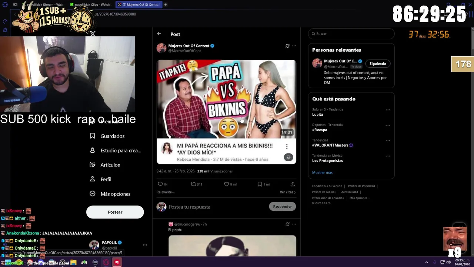Click the three dots next to the PAPOLIL account
The width and height of the screenshot is (474, 267).
tap(145, 245)
